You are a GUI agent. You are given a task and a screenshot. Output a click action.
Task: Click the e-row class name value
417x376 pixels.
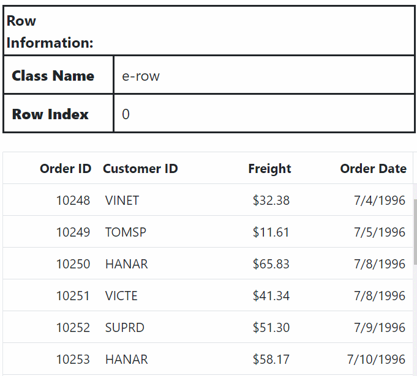[x=141, y=76]
